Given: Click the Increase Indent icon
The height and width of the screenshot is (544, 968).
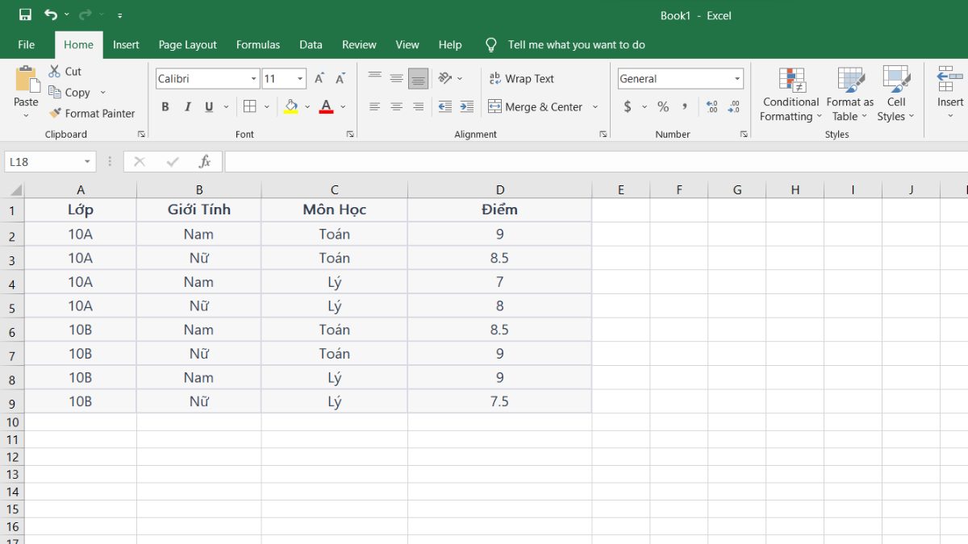Looking at the screenshot, I should [x=466, y=106].
